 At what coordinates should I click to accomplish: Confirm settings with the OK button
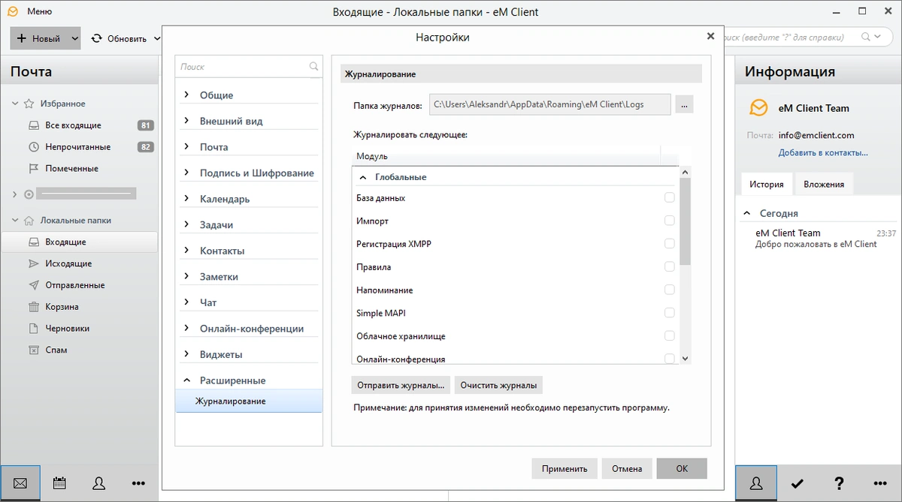coord(682,468)
